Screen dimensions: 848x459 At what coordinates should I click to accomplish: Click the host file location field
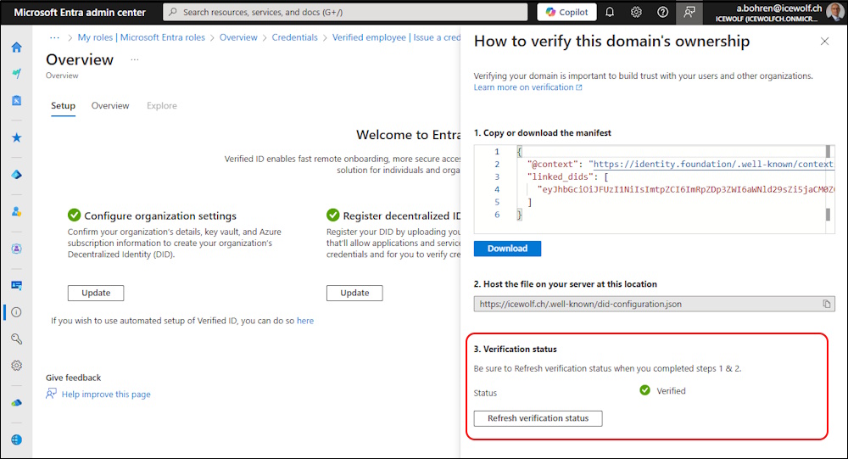[x=655, y=305]
